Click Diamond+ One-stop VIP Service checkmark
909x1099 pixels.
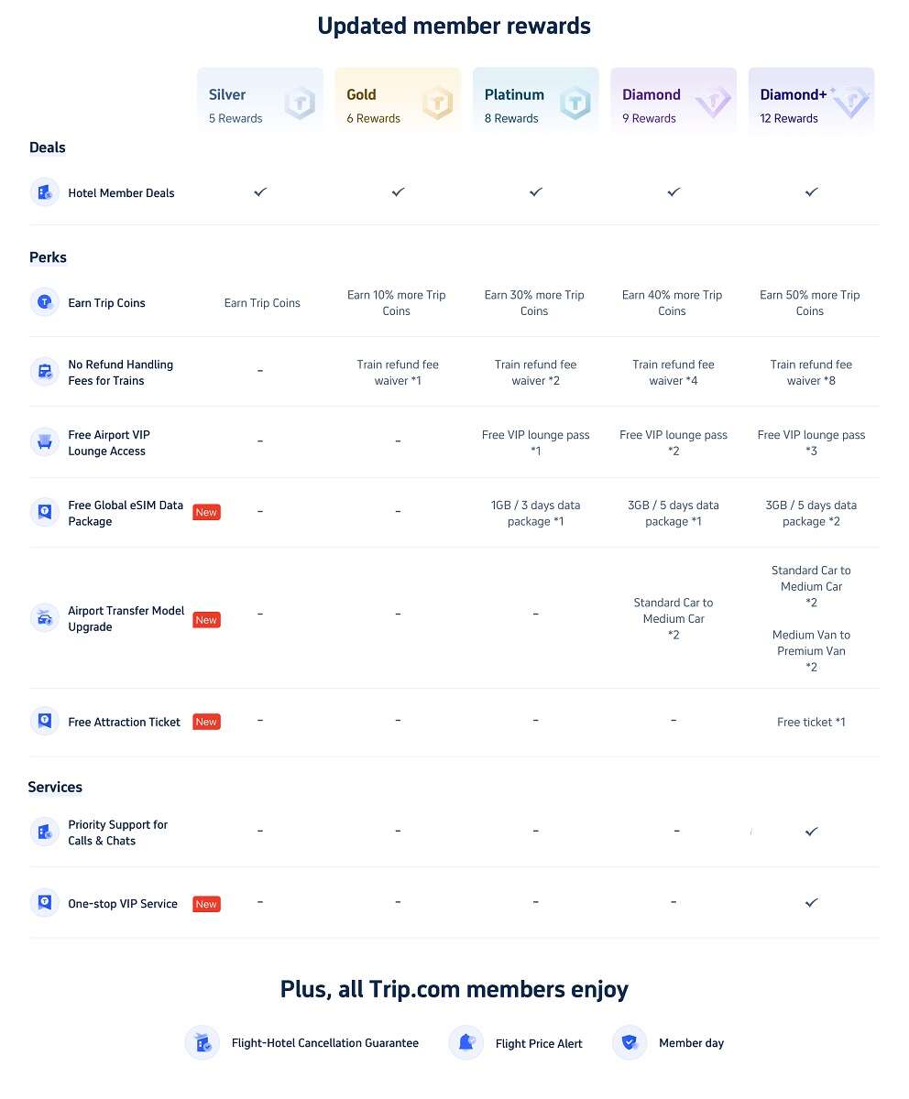pyautogui.click(x=811, y=903)
